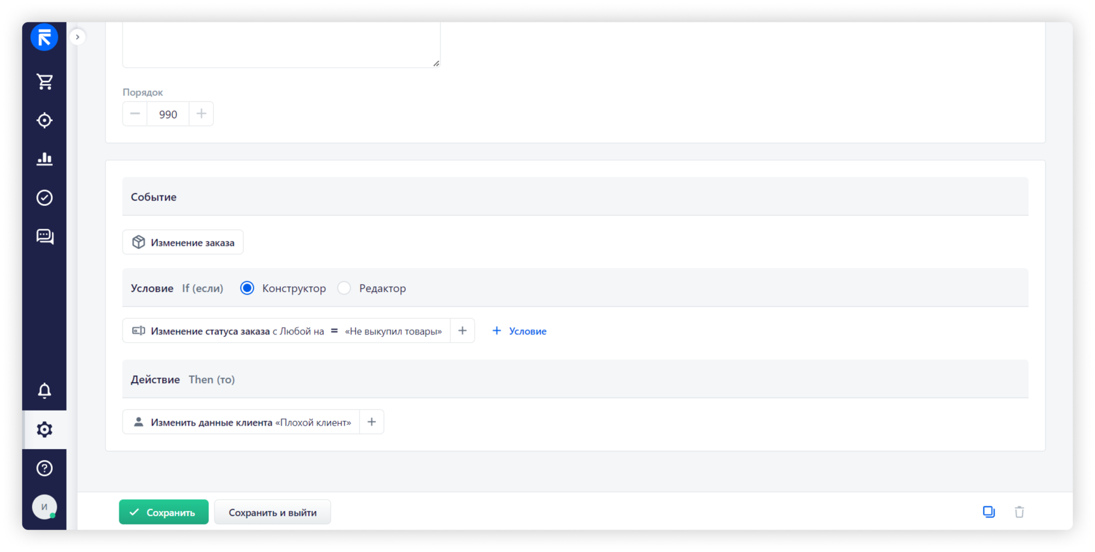1095x552 pixels.
Task: Open the Изменение заказа event selector
Action: [x=183, y=242]
